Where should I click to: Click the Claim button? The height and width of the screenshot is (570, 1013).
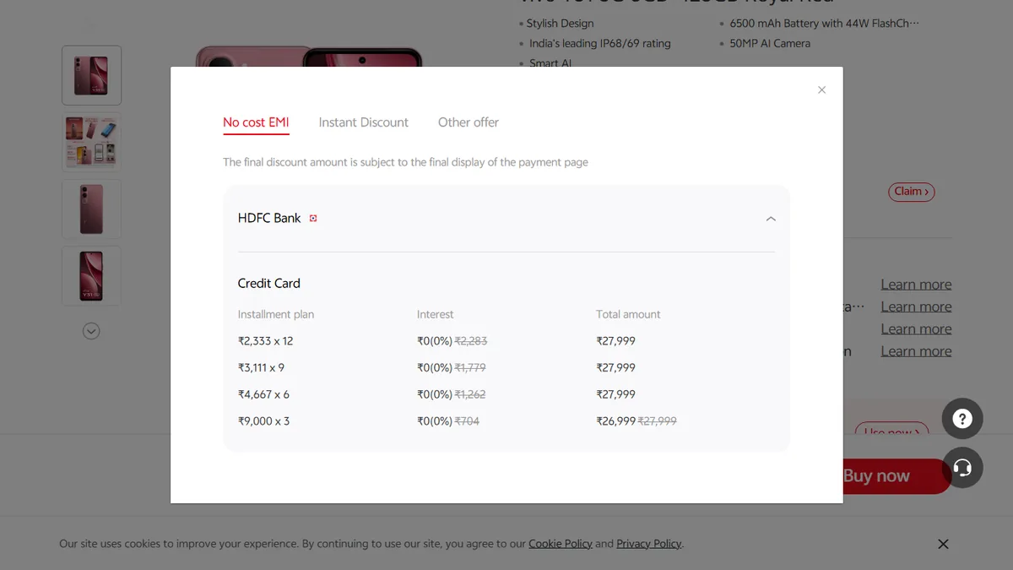pos(911,192)
